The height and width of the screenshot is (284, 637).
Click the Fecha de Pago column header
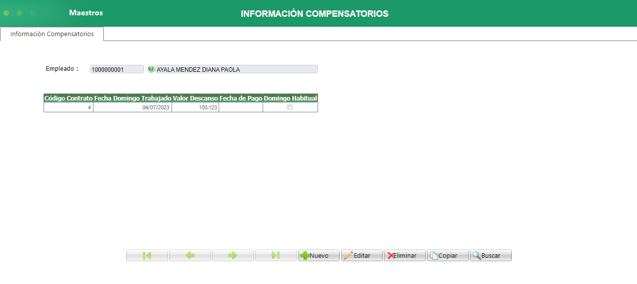point(241,98)
